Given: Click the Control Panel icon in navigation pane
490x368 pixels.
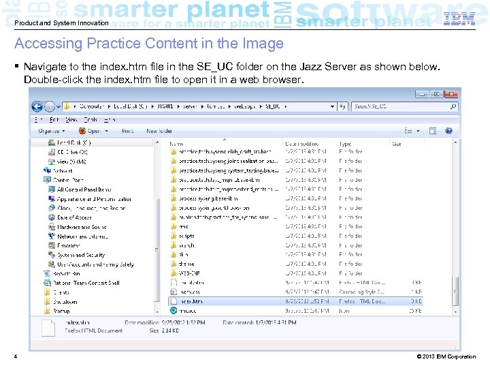Looking at the screenshot, I should pos(47,180).
